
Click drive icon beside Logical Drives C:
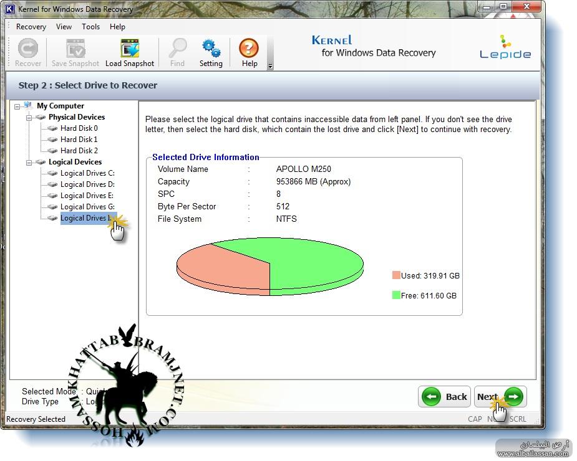tap(52, 173)
